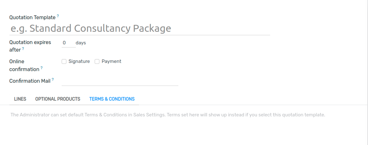The image size is (368, 145).
Task: Click help icon beside Quotation expires after
Action: (23, 48)
